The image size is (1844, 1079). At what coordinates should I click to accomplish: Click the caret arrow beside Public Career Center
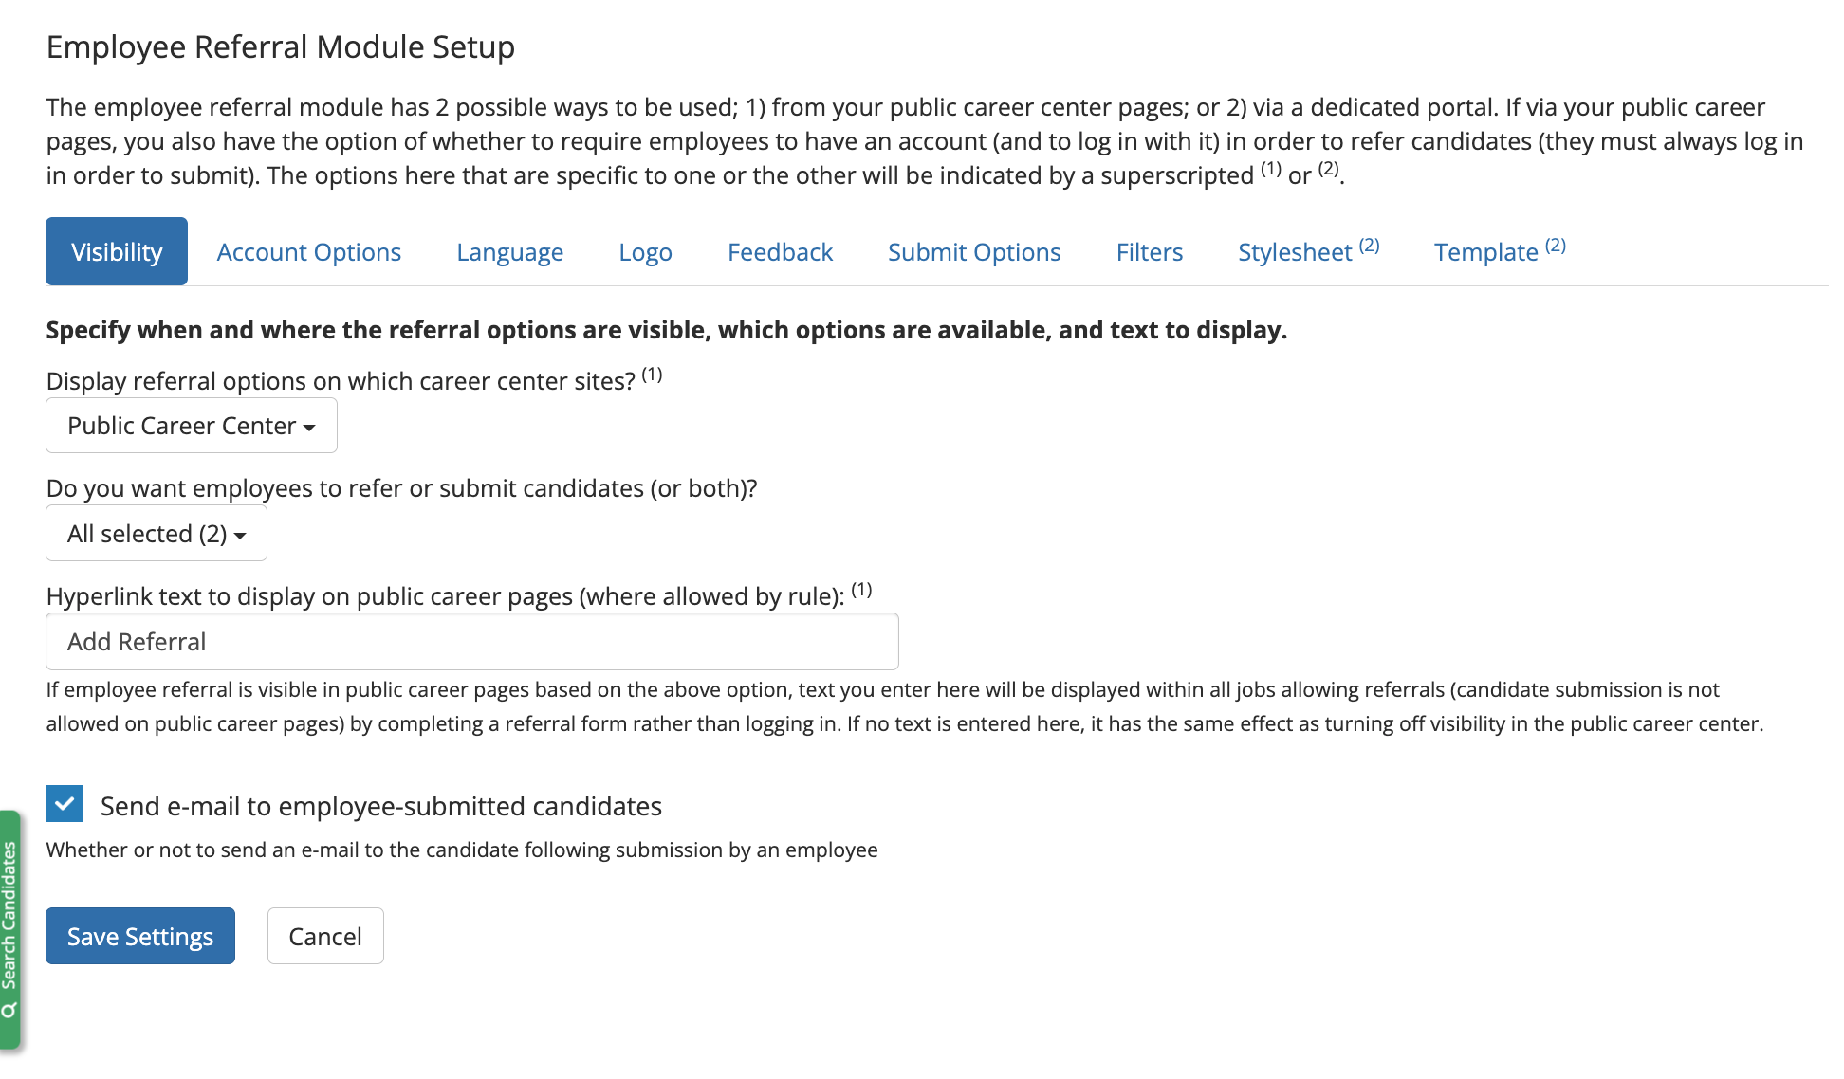309,428
